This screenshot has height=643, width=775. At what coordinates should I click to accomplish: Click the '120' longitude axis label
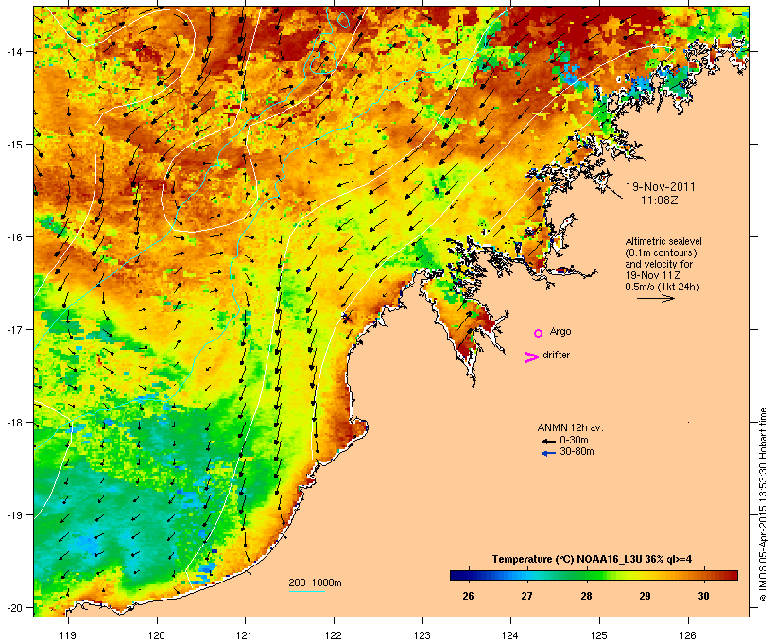click(157, 635)
